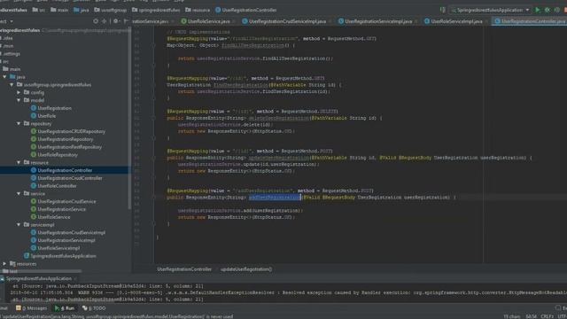Open UserRegistration model class in tree

point(54,108)
